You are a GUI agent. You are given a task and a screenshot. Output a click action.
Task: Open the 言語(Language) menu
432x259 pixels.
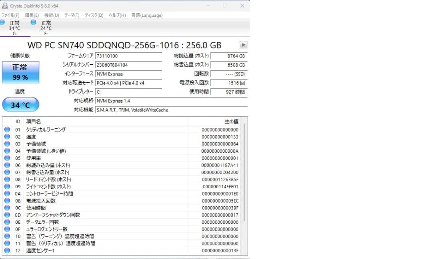click(x=147, y=15)
